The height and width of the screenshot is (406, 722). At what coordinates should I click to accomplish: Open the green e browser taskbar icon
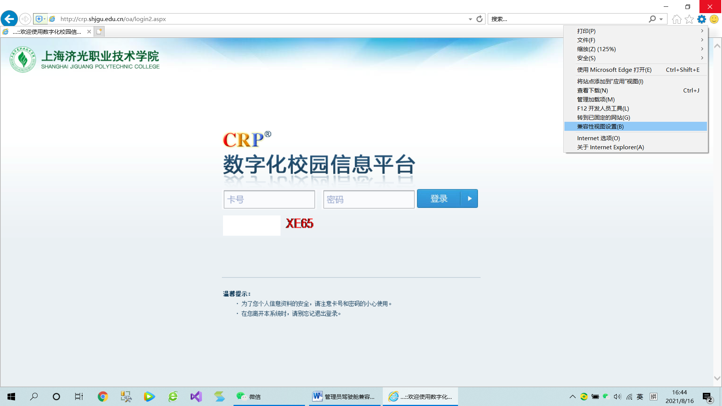[173, 397]
